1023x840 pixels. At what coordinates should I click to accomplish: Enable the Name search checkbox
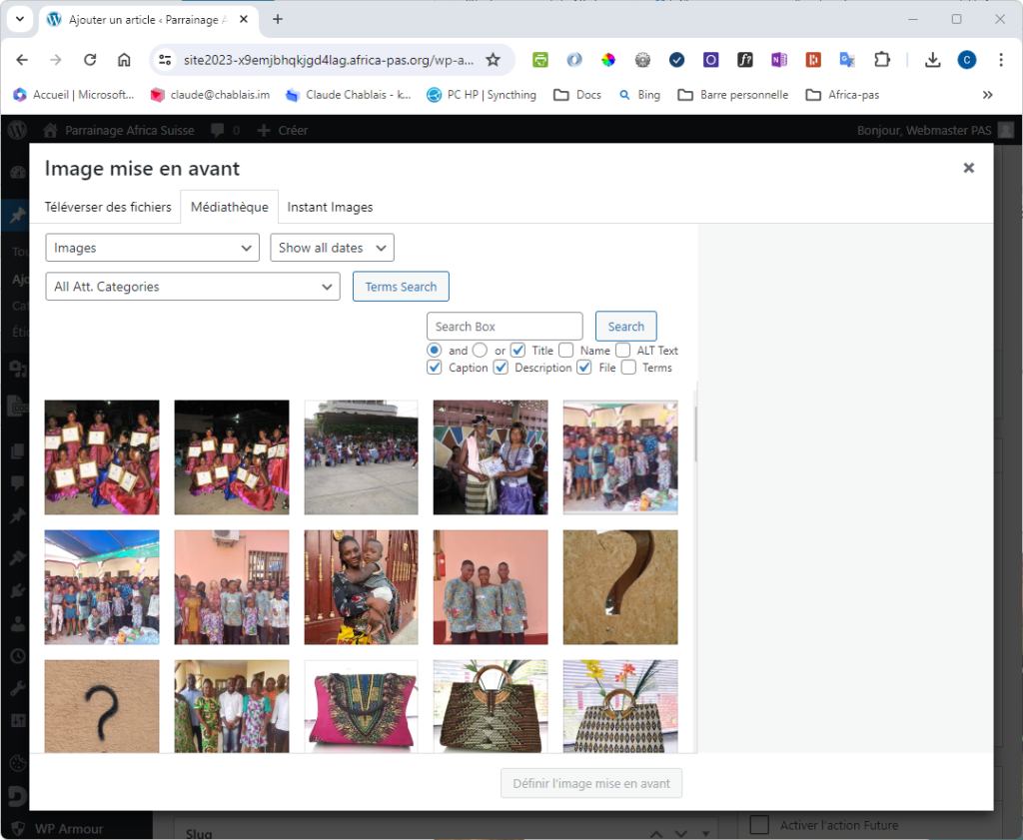tap(566, 351)
